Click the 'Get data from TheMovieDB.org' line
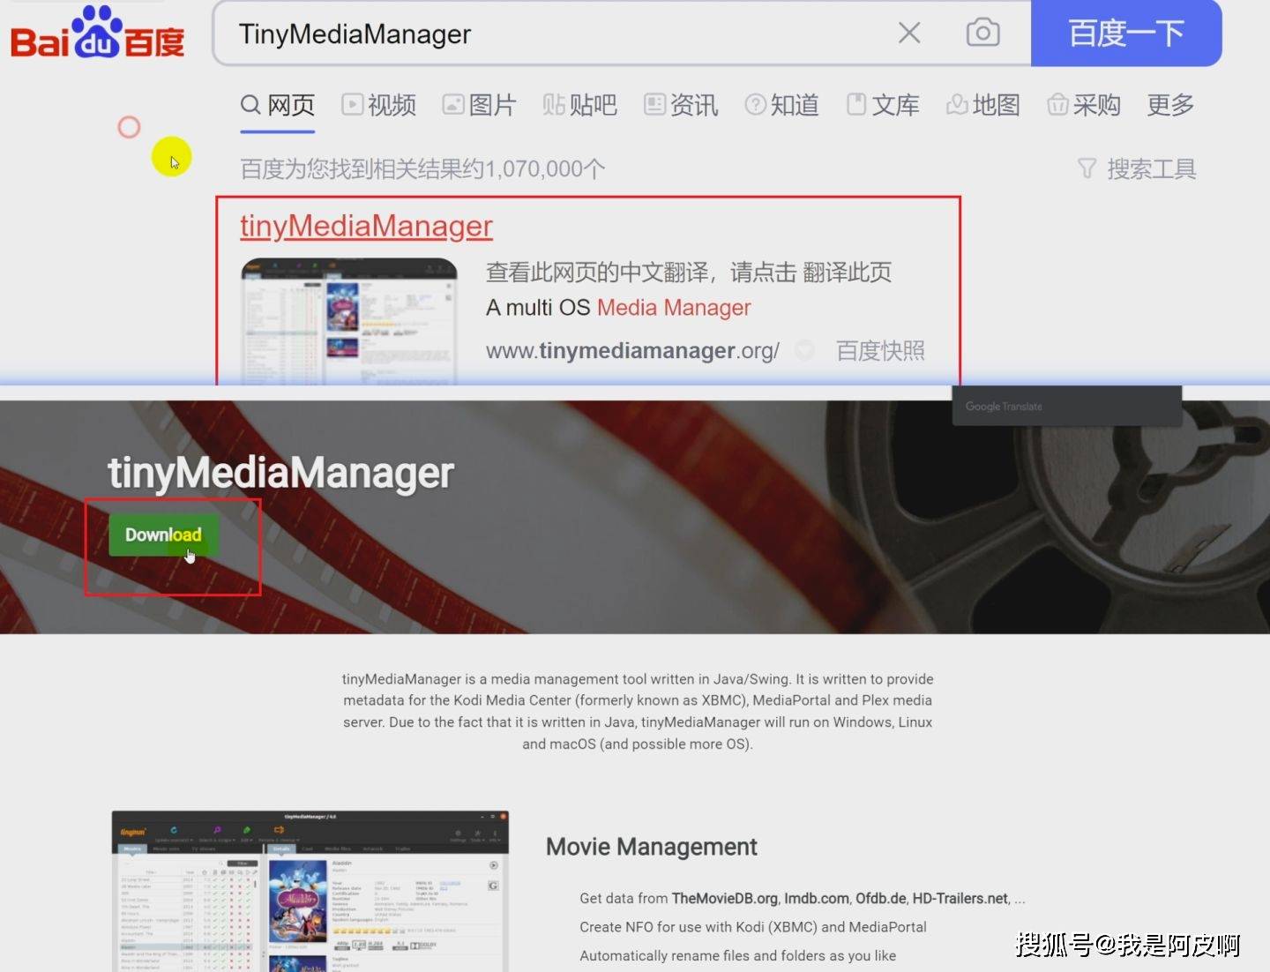 click(x=802, y=899)
